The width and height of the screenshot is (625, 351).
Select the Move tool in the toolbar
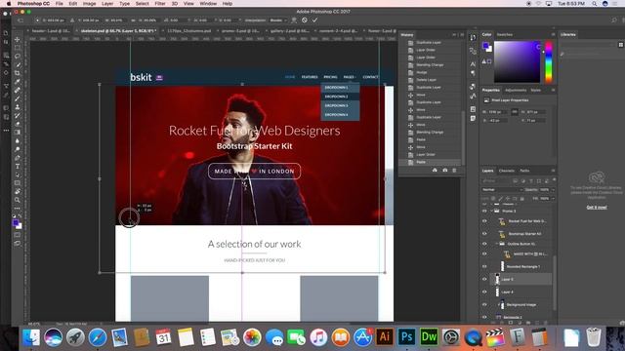coord(18,39)
